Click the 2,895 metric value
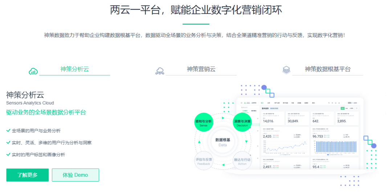This screenshot has height=196, width=392. (342, 121)
